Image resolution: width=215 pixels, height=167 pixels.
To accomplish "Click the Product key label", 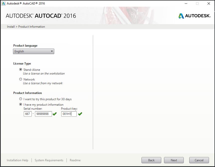I will point(69,109).
